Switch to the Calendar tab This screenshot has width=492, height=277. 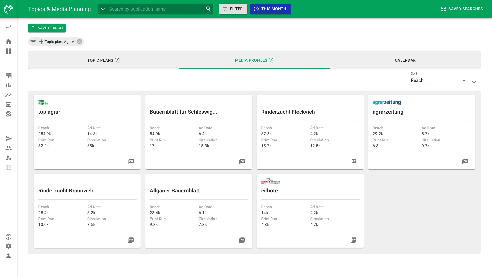coord(405,60)
